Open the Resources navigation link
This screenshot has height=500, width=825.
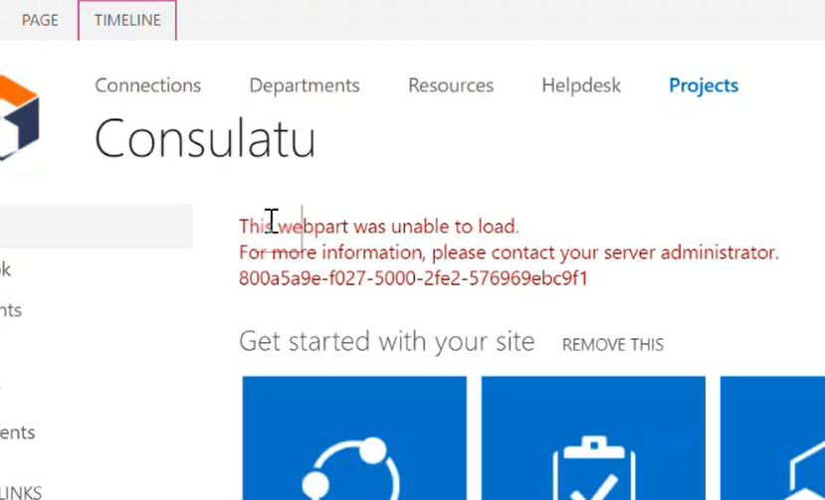pos(450,85)
